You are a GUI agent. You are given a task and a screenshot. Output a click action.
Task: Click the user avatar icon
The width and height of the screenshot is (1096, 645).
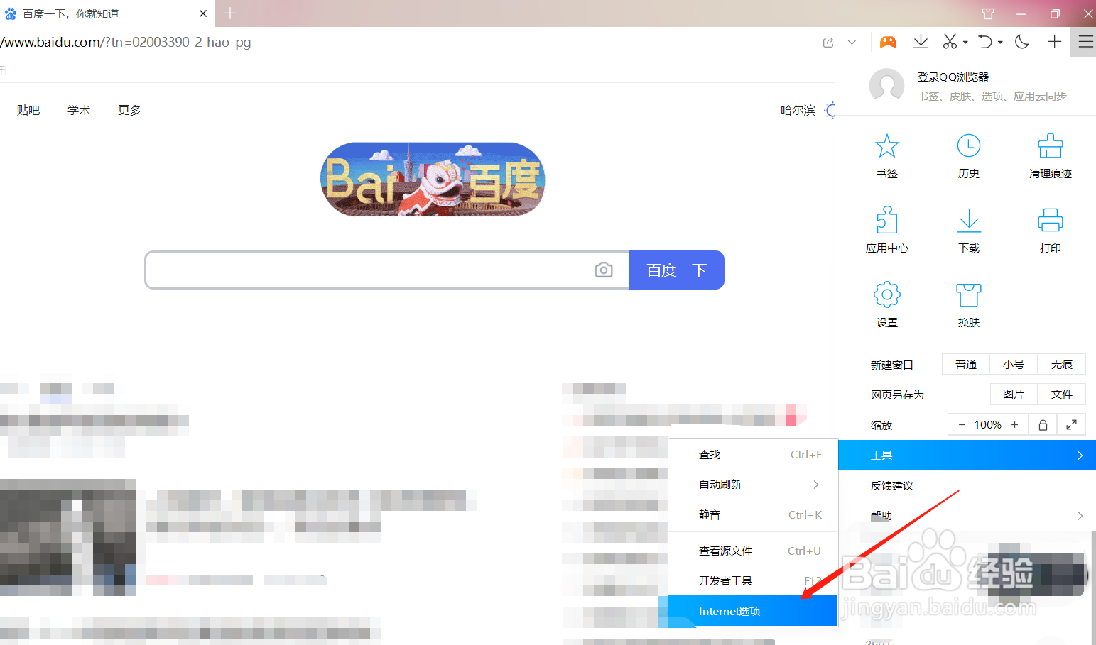[886, 86]
